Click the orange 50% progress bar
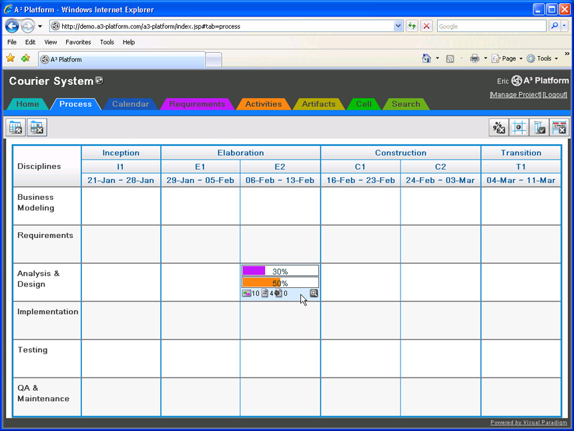The image size is (574, 431). tap(280, 283)
